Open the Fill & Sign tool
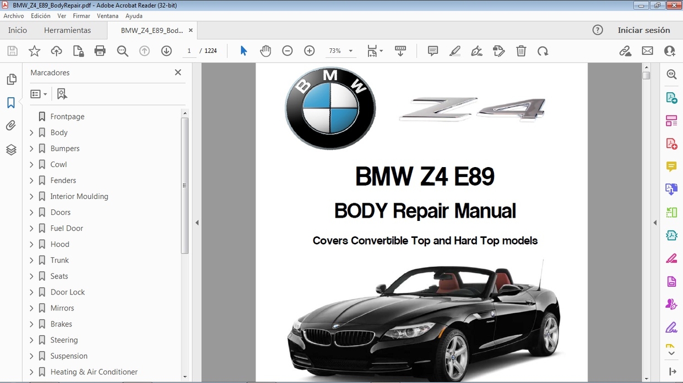 point(477,51)
